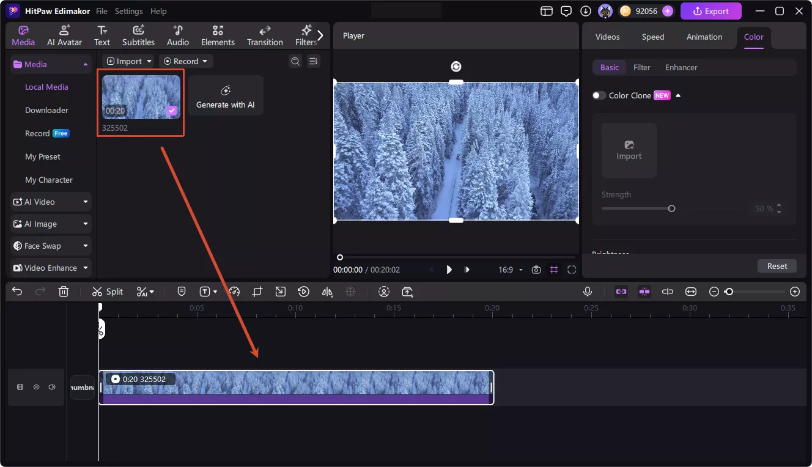The width and height of the screenshot is (812, 467).
Task: Collapse the Color Clone section arrow
Action: pyautogui.click(x=678, y=95)
